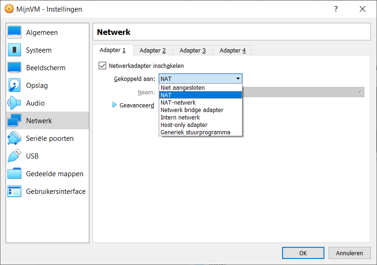The height and width of the screenshot is (265, 377).
Task: Expand the Geavanceerd section
Action: point(115,106)
